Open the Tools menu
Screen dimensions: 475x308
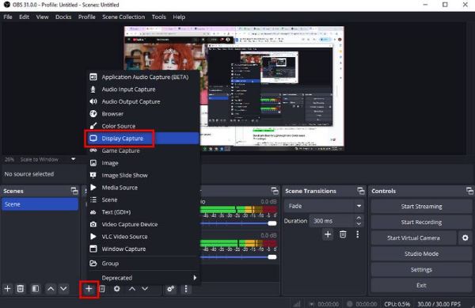tap(159, 17)
